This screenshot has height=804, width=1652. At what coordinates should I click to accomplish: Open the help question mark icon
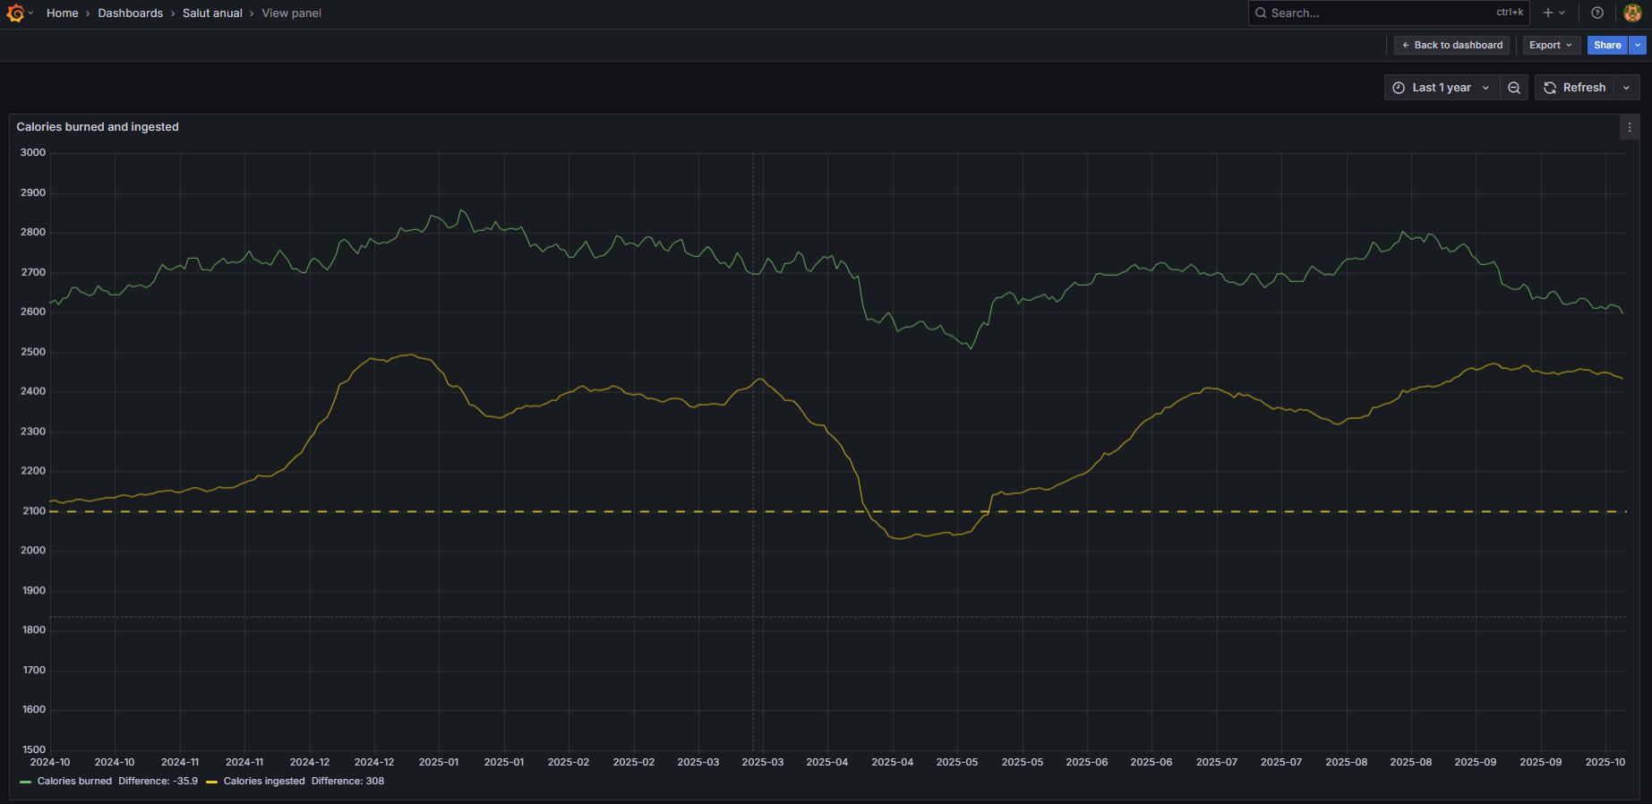coord(1597,13)
